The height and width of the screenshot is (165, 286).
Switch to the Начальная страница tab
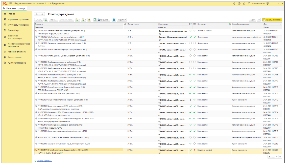pyautogui.click(x=14, y=8)
